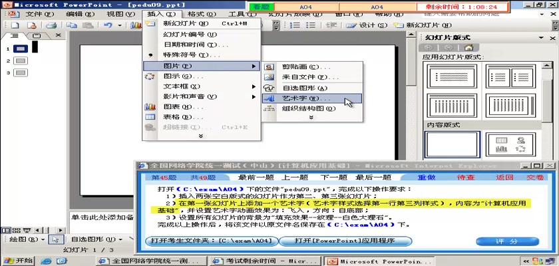Switch to Slide Sorter view icon
Image resolution: width=559 pixels, height=266 pixels.
[16, 230]
